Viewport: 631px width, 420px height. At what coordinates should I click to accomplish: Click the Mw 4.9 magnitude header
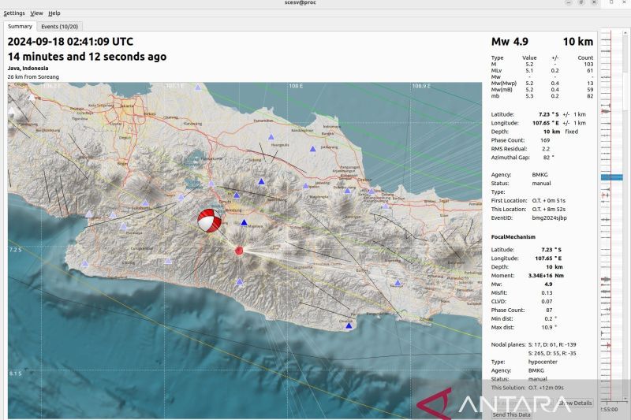click(x=510, y=42)
